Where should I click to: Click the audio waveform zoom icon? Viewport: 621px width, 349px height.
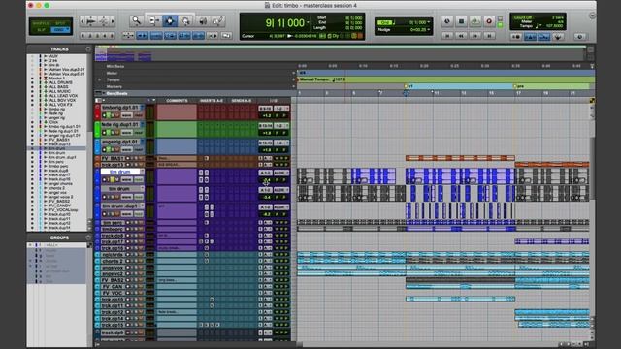[x=90, y=21]
